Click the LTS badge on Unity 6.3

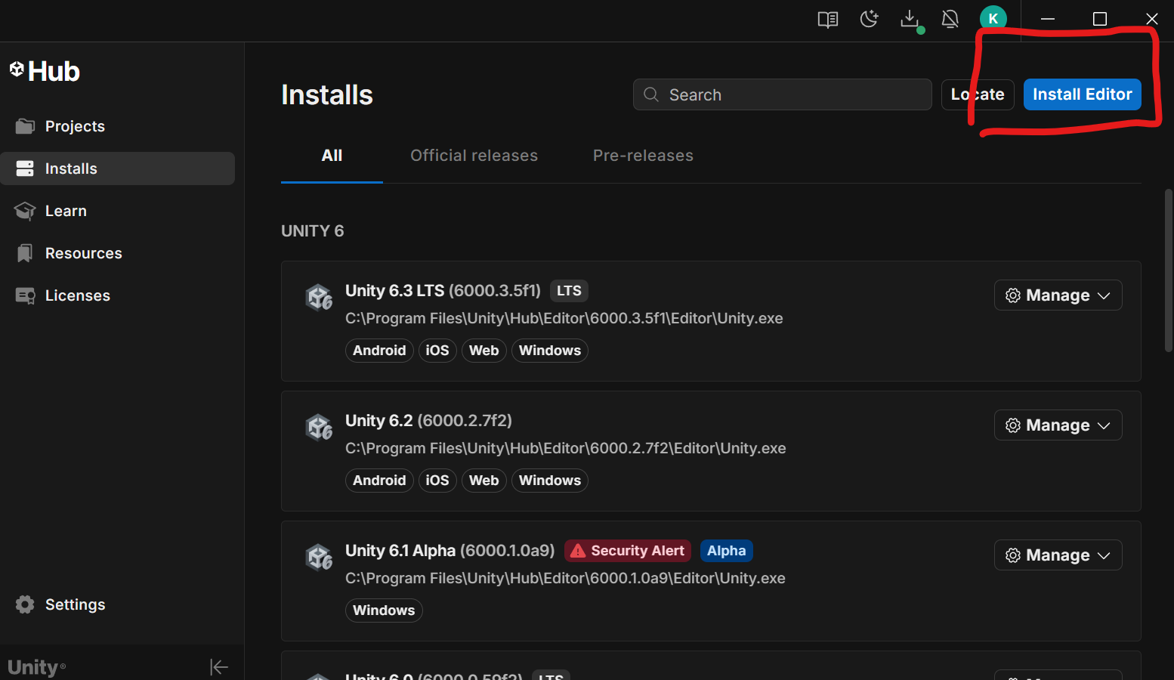569,291
